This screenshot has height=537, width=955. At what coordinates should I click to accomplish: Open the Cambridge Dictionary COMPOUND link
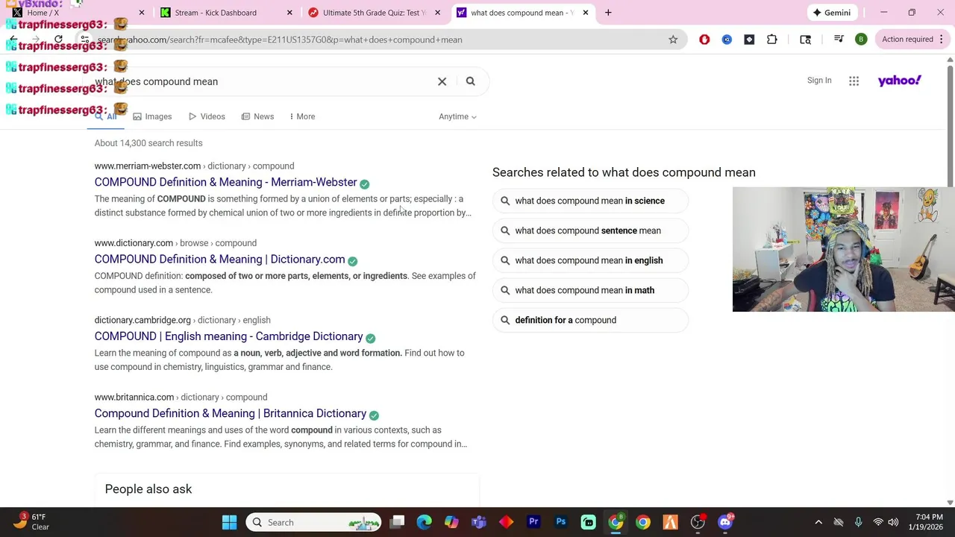[x=228, y=336]
